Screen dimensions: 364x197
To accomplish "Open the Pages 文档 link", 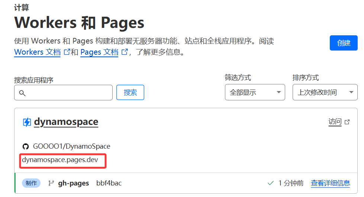I will [99, 52].
